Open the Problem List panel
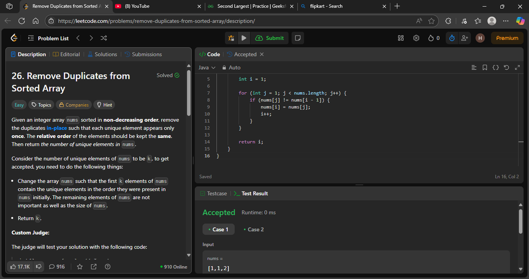Viewport: 529px width, 279px height. pyautogui.click(x=48, y=38)
